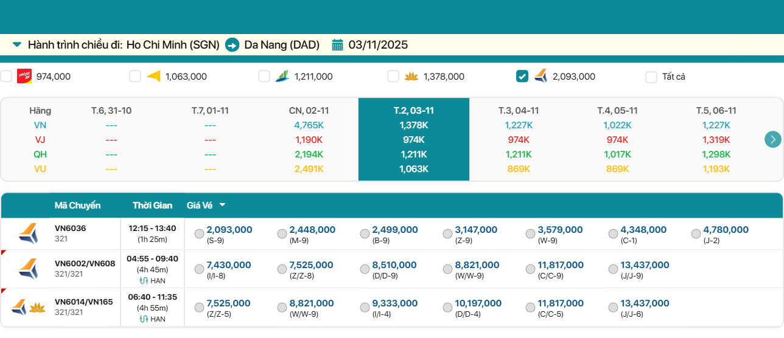
Task: Switch to date column CN, 02-11
Action: 309,111
